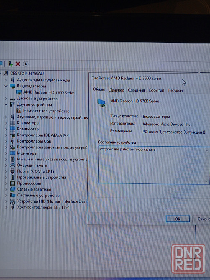Viewport: 210px width, 280px height.
Task: Expand the Дисковые устройства node
Action: (6, 99)
